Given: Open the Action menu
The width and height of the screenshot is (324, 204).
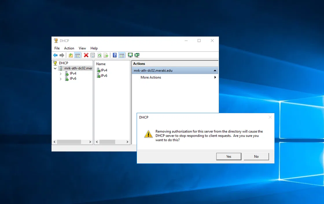Looking at the screenshot, I should (x=69, y=48).
